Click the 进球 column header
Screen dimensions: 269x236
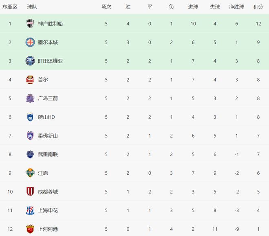pyautogui.click(x=193, y=7)
